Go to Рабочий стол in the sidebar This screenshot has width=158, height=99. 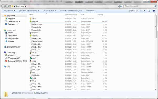[12, 24]
